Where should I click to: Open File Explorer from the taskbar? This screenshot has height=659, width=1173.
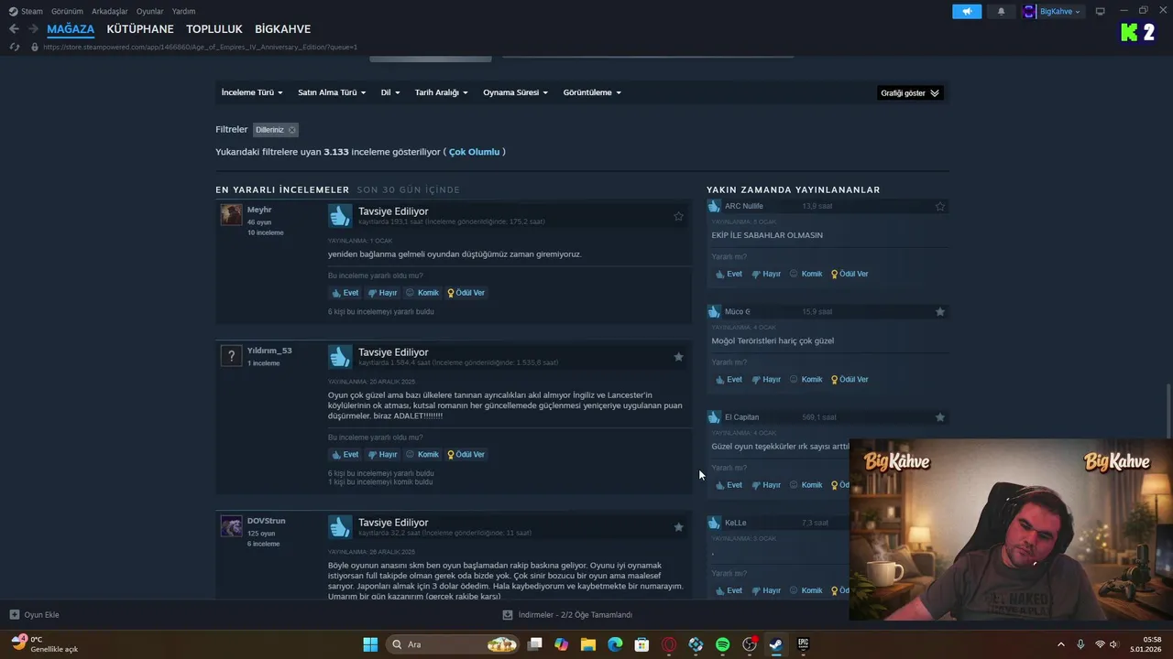(588, 644)
